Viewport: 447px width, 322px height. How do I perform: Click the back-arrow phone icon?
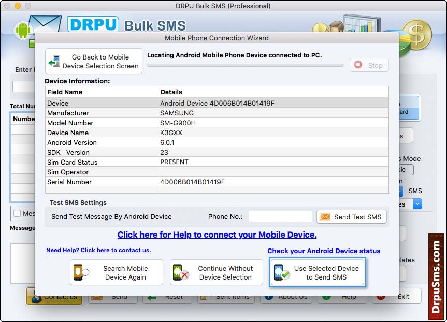[54, 61]
